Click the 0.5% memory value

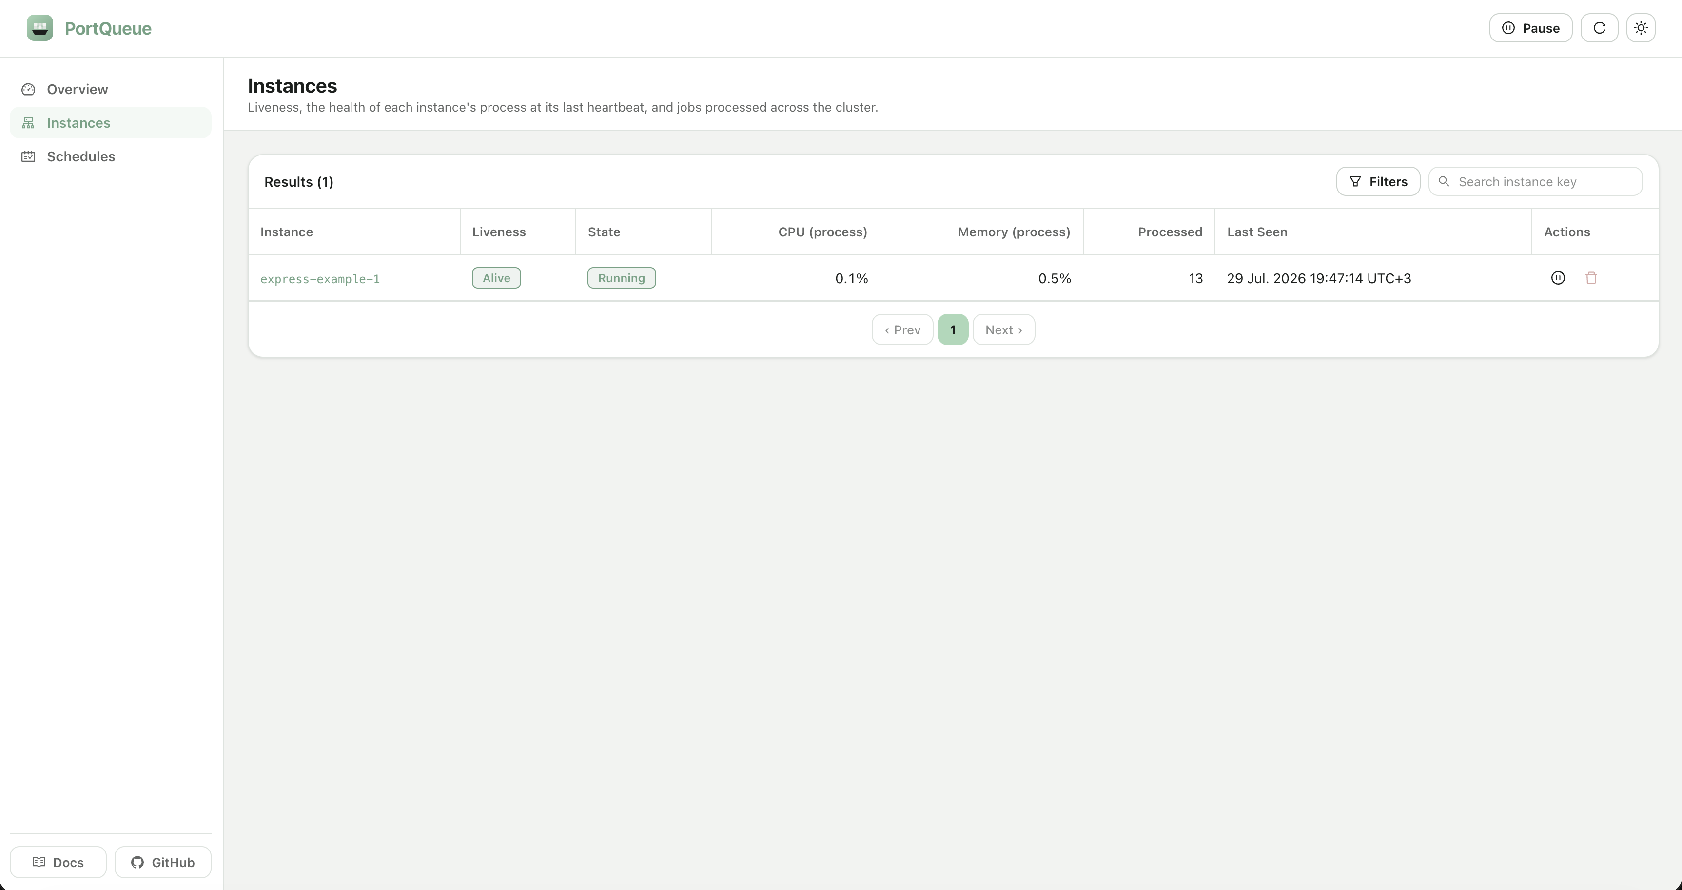(1055, 279)
